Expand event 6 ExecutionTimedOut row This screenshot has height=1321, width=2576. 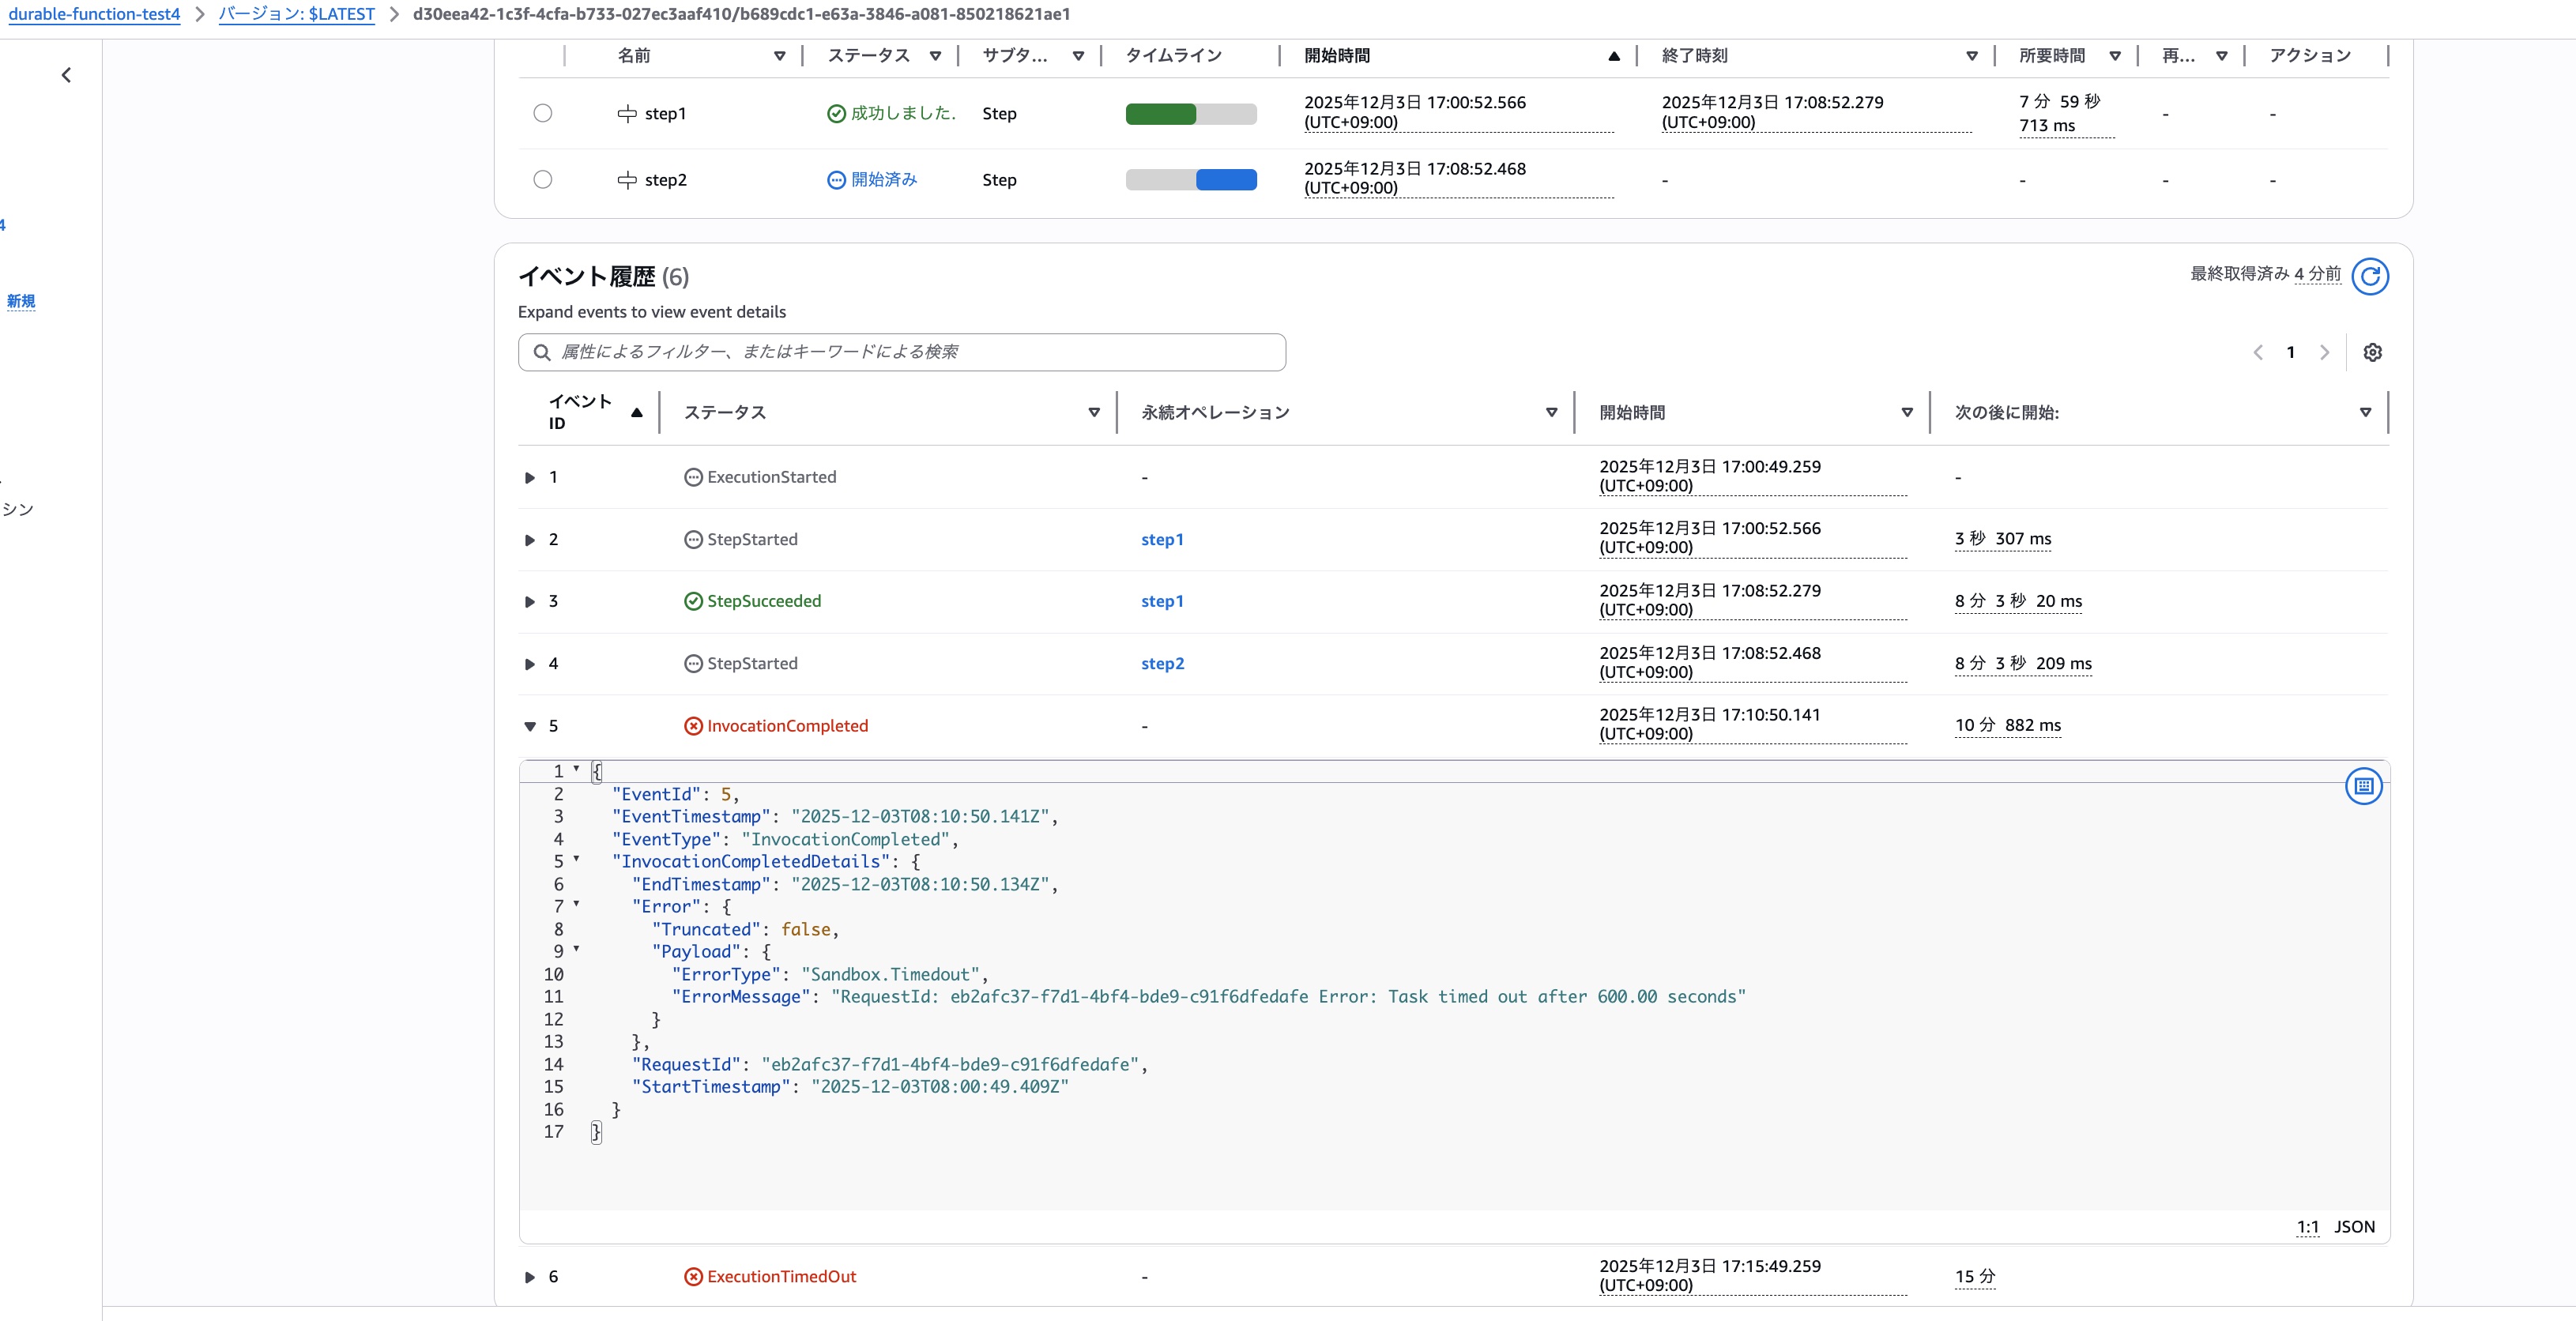coord(530,1277)
